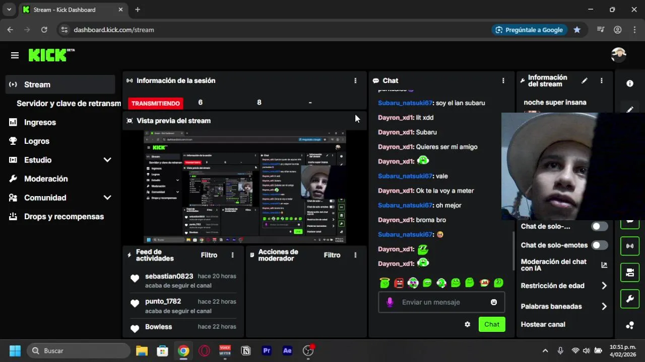Open the Feed de actividades Filtro dropdown

pyautogui.click(x=209, y=255)
